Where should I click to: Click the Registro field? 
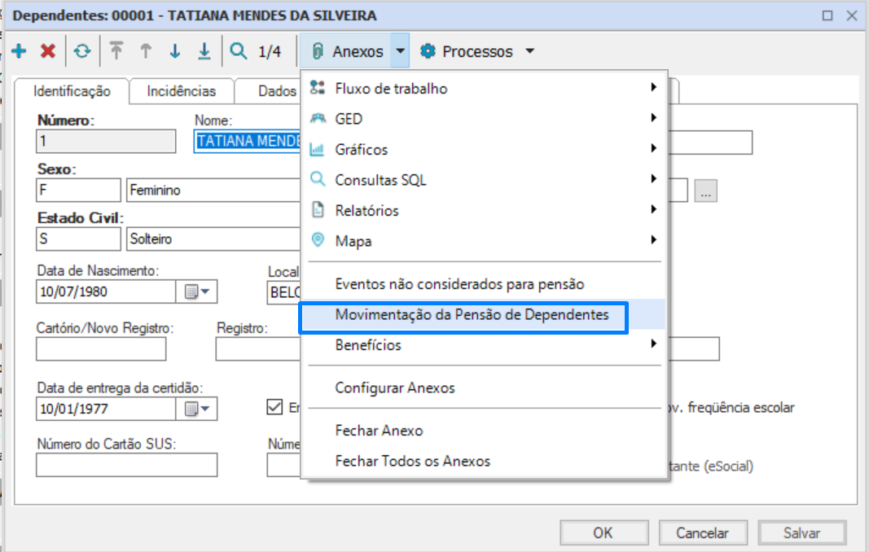[x=258, y=349]
